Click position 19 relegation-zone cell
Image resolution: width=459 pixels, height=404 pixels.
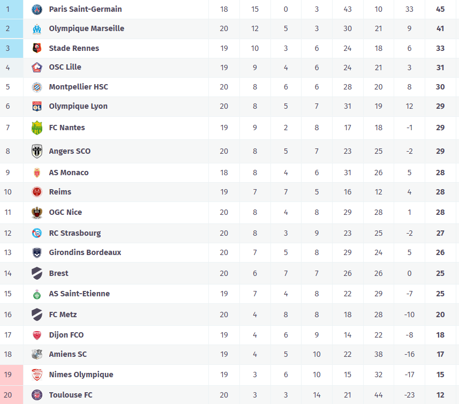(8, 375)
